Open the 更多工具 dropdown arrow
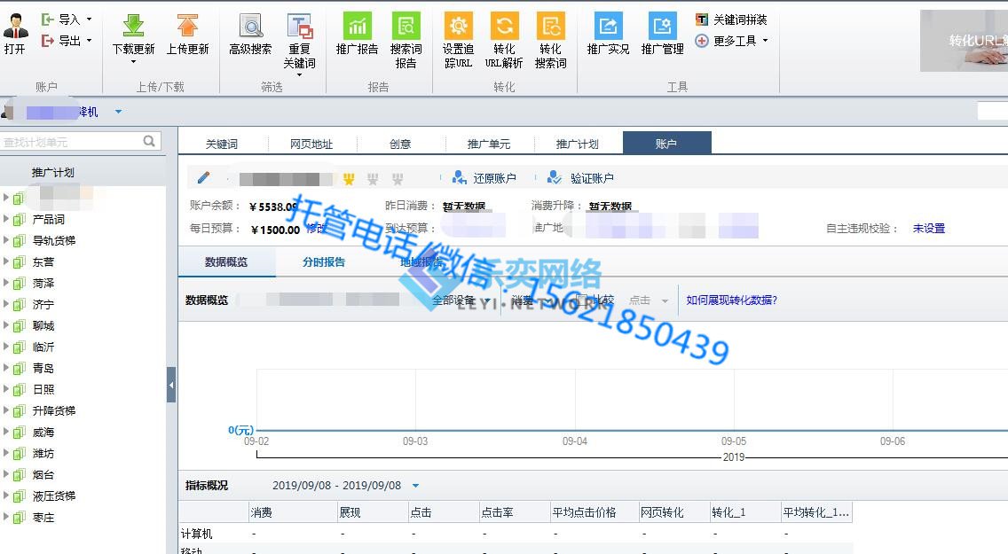1008x554 pixels. click(765, 41)
